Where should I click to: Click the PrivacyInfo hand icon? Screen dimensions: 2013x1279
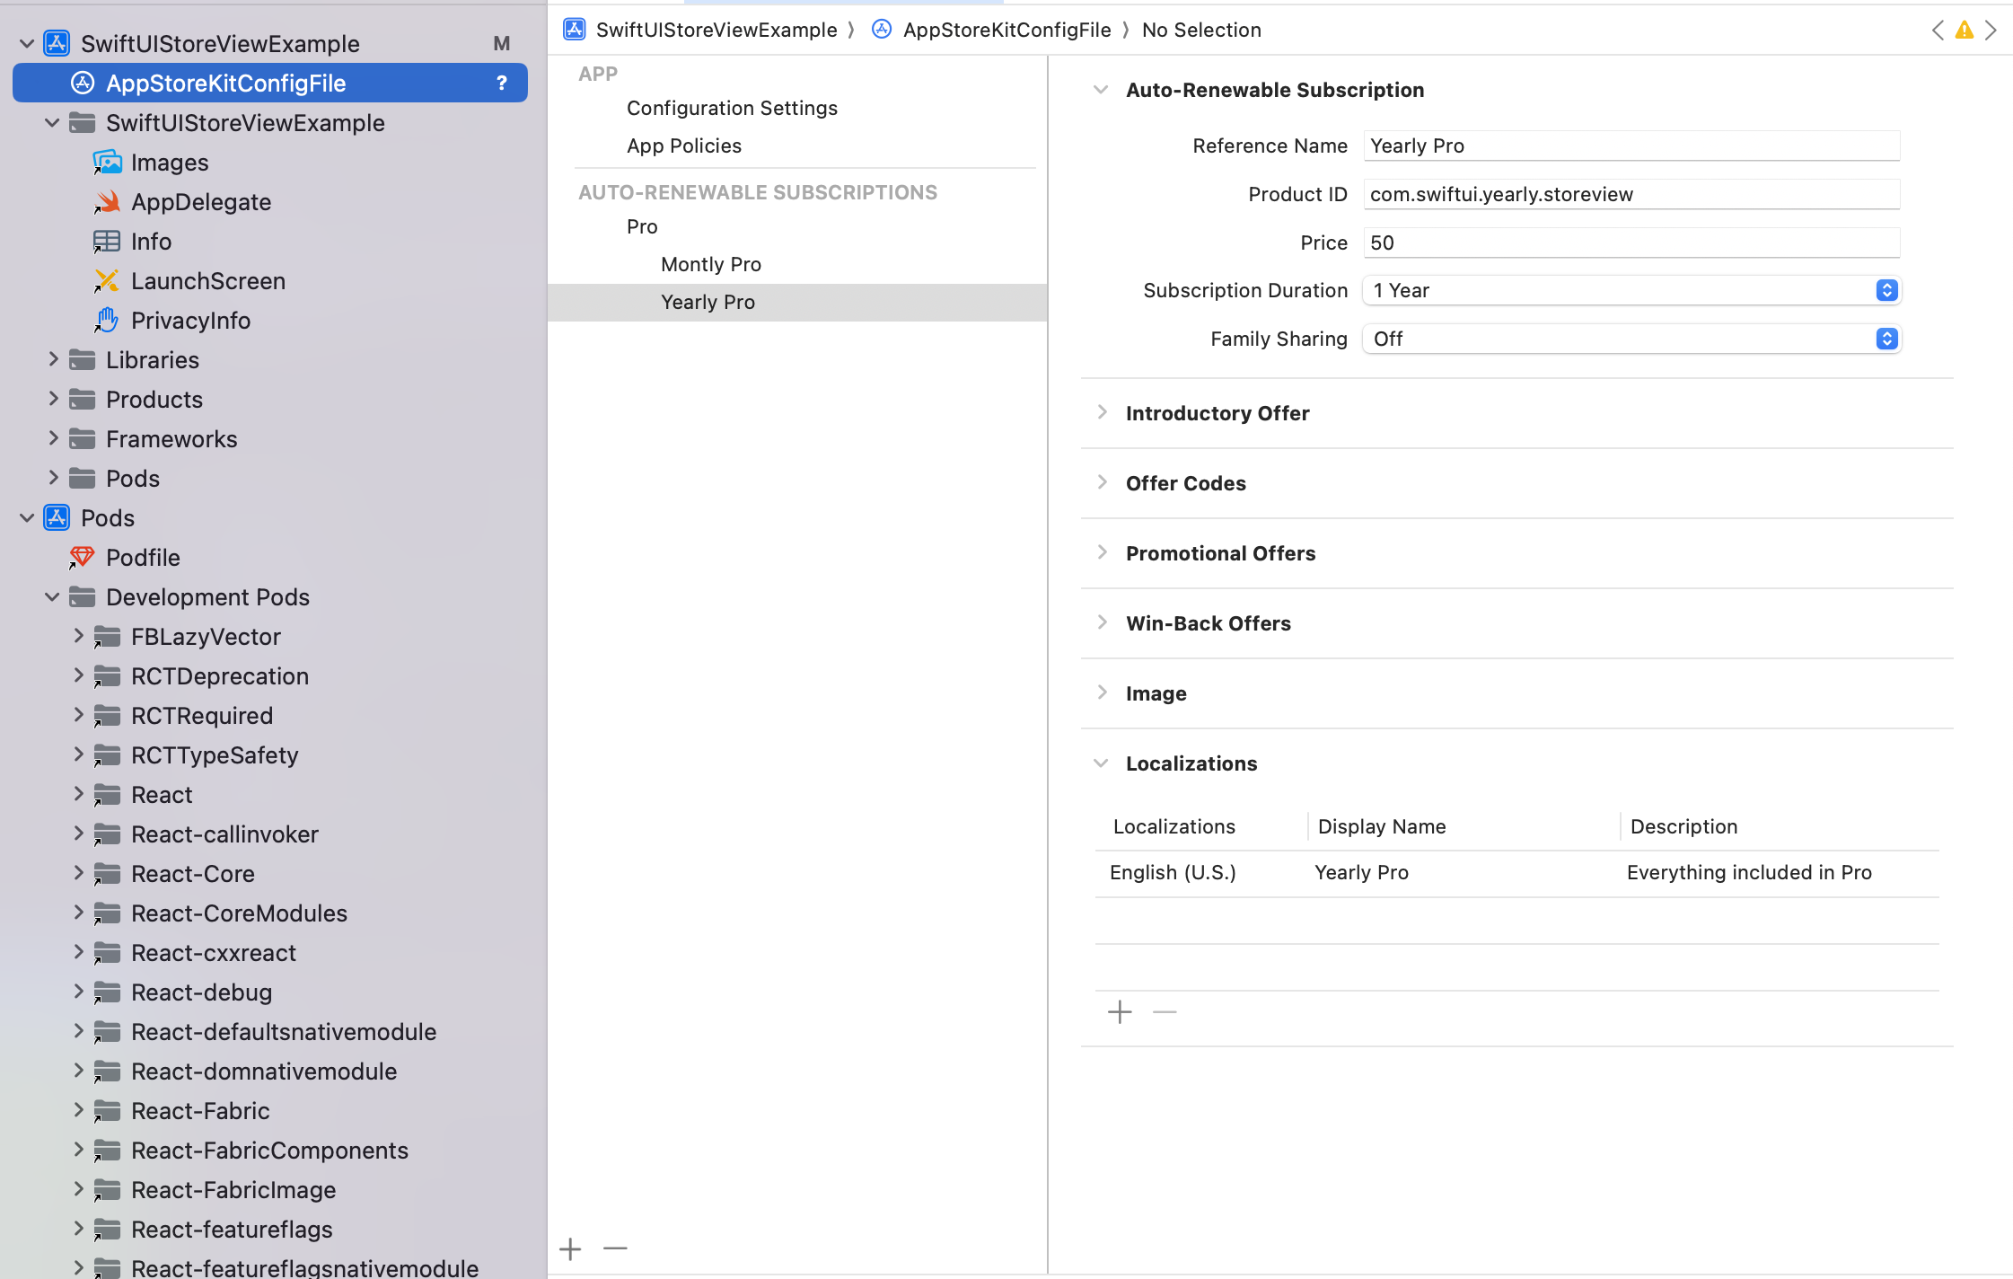pyautogui.click(x=107, y=321)
